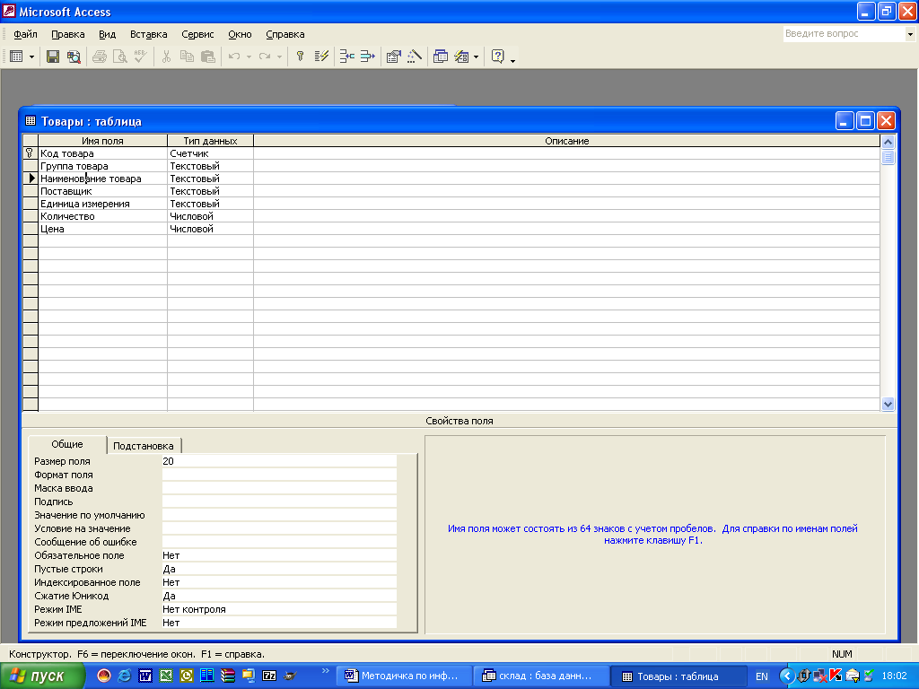
Task: Switch to 'склад : база данн...' taskbar button
Action: [x=541, y=676]
